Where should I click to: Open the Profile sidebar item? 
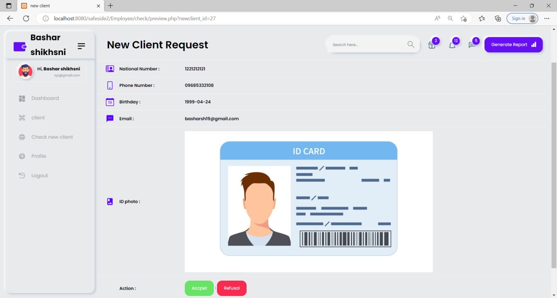[39, 156]
